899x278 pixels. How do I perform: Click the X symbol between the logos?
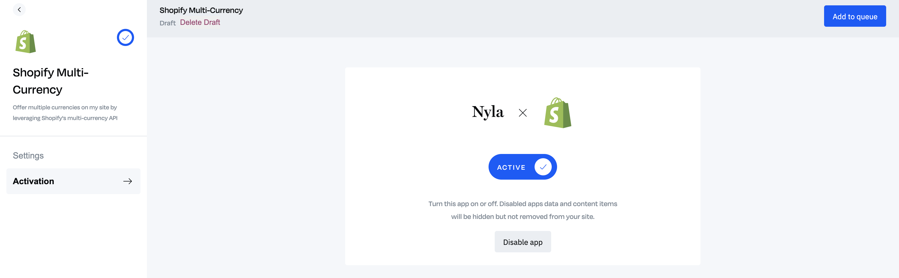pos(523,113)
